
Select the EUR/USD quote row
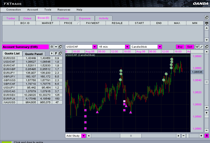coord(32,58)
